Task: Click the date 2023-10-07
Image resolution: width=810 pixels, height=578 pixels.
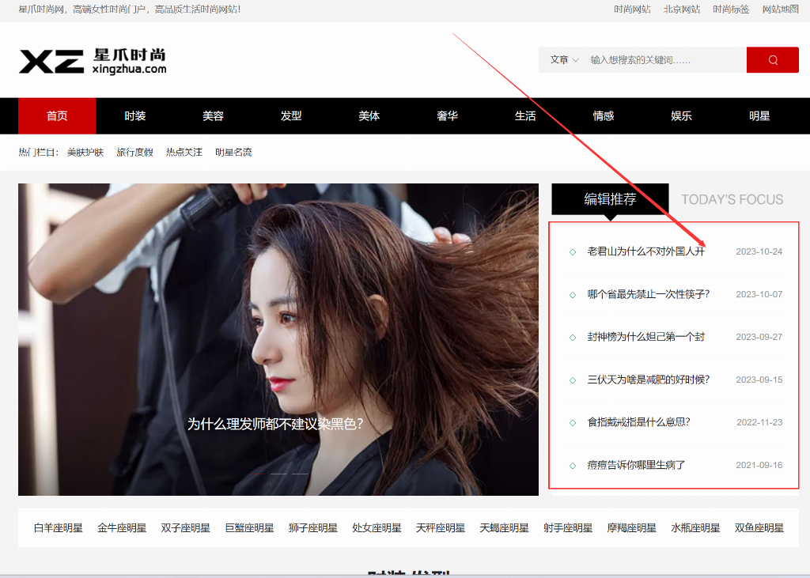Action: coord(759,294)
